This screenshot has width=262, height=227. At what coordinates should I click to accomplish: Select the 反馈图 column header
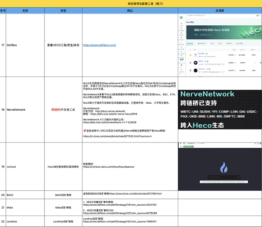click(x=220, y=10)
